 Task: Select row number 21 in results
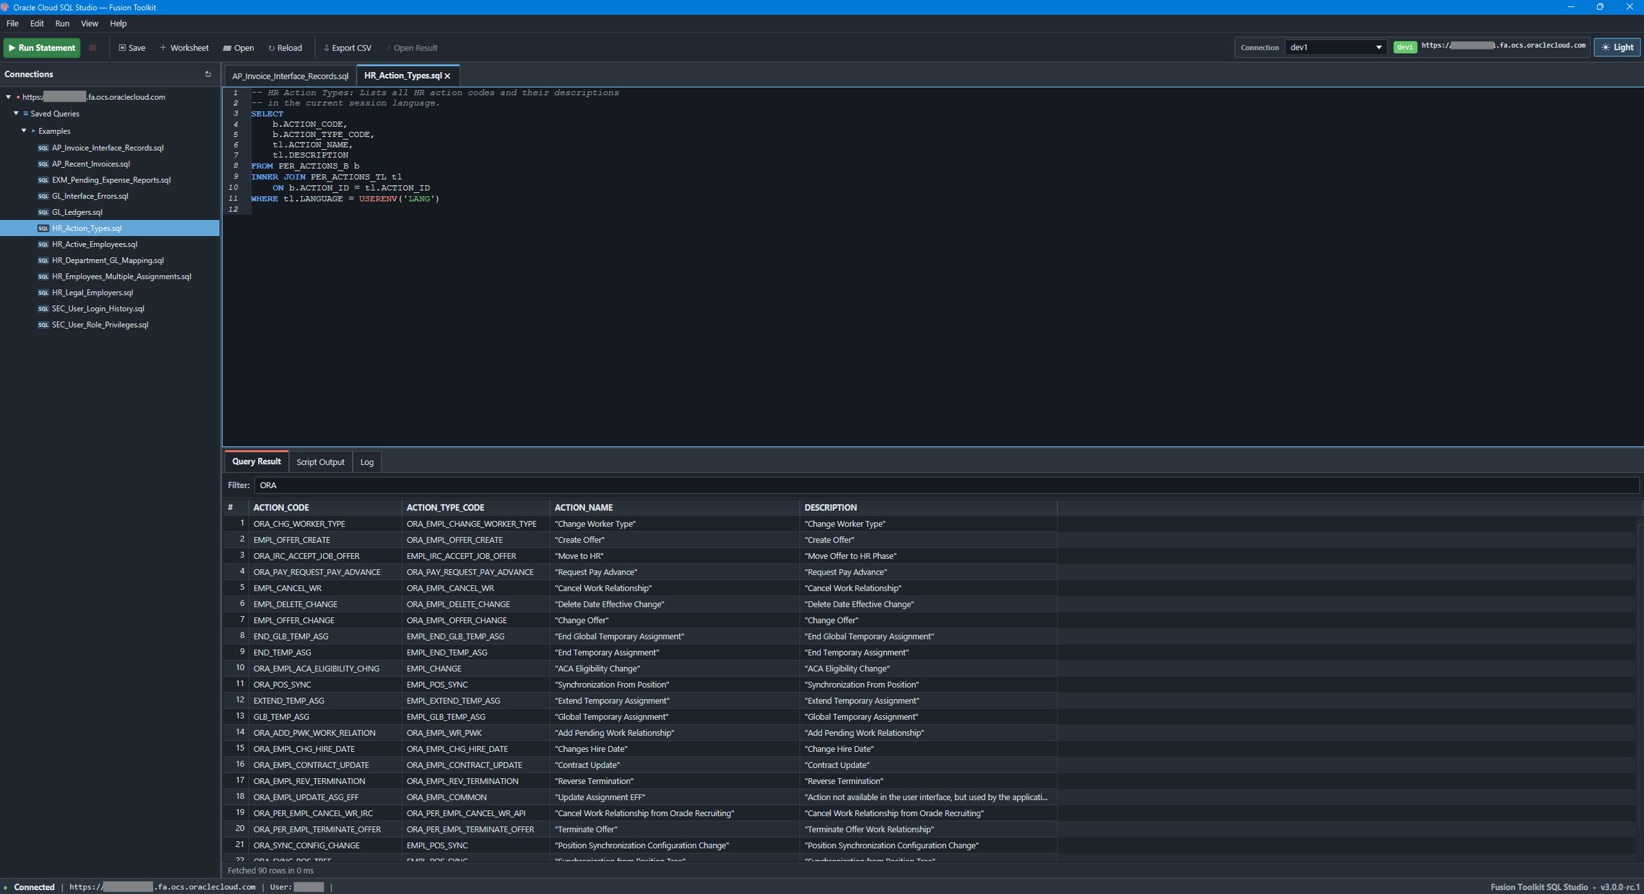coord(236,845)
